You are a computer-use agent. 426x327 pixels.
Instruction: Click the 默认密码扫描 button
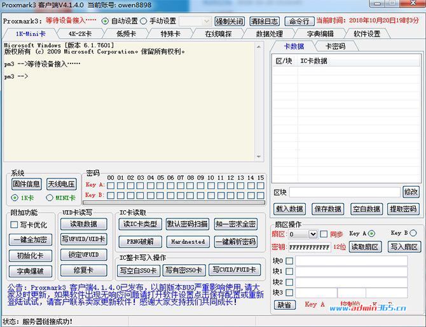(188, 224)
